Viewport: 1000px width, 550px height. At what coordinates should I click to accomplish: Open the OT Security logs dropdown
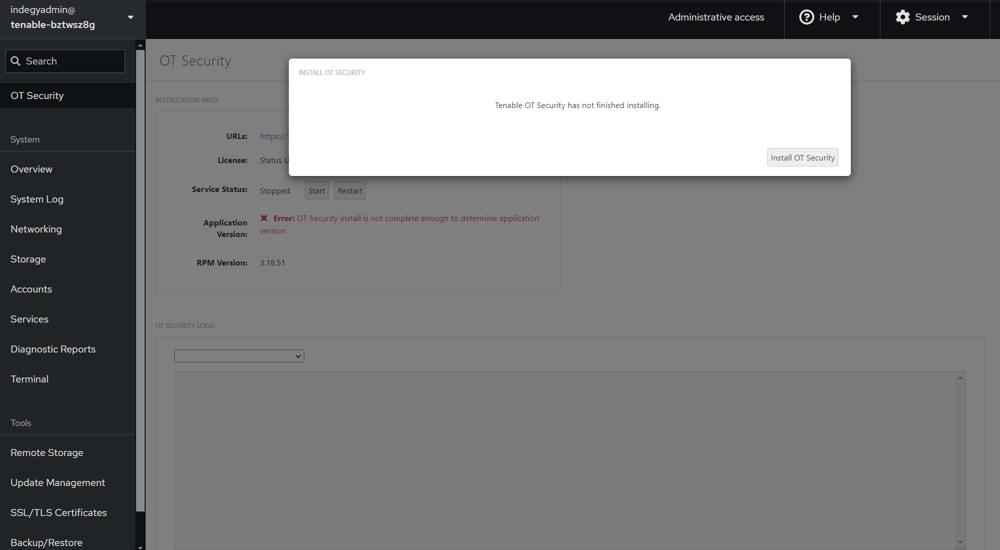(x=239, y=356)
